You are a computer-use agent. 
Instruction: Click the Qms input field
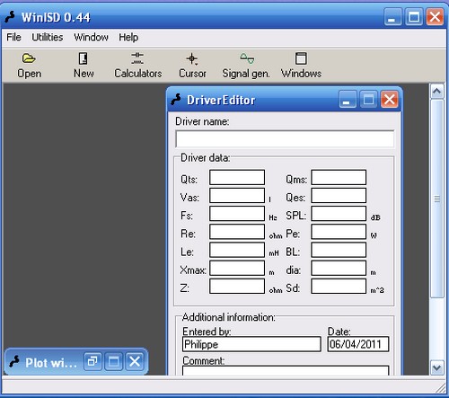tap(339, 177)
